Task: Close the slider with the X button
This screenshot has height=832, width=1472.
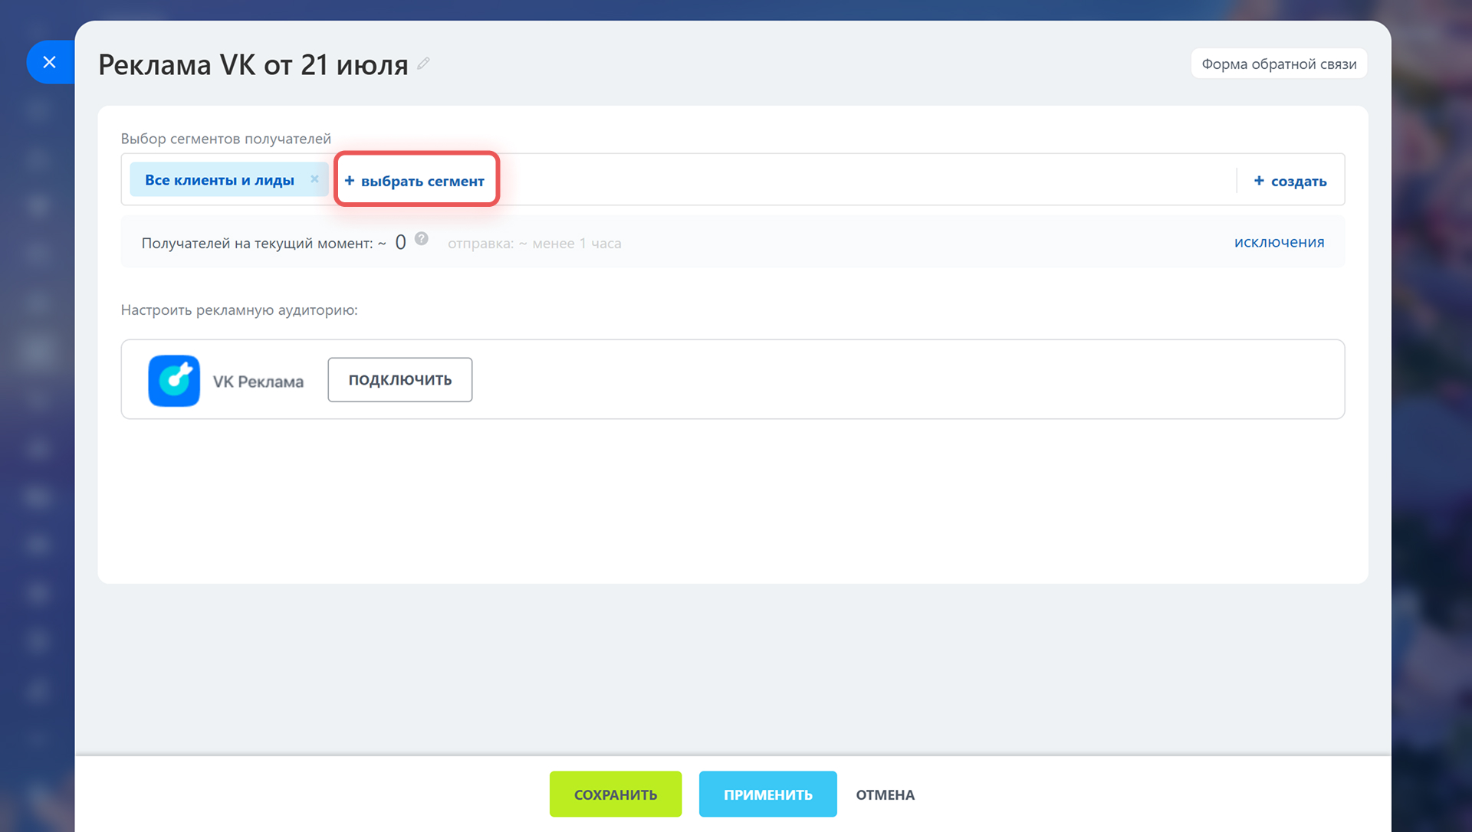Action: point(50,62)
